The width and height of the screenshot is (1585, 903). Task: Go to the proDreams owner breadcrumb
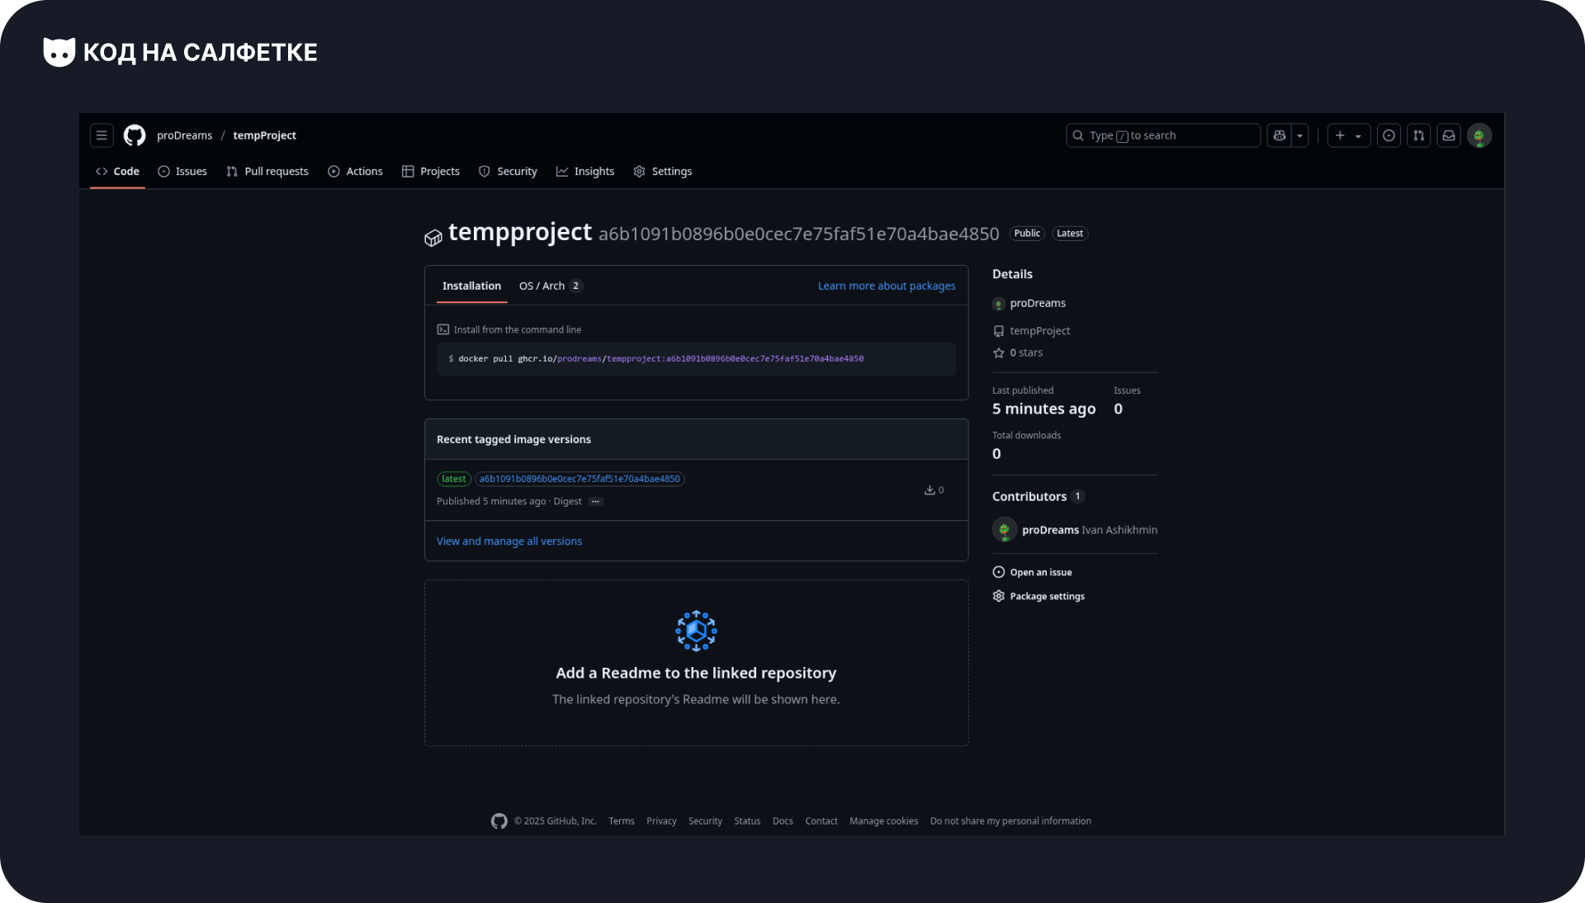click(184, 135)
